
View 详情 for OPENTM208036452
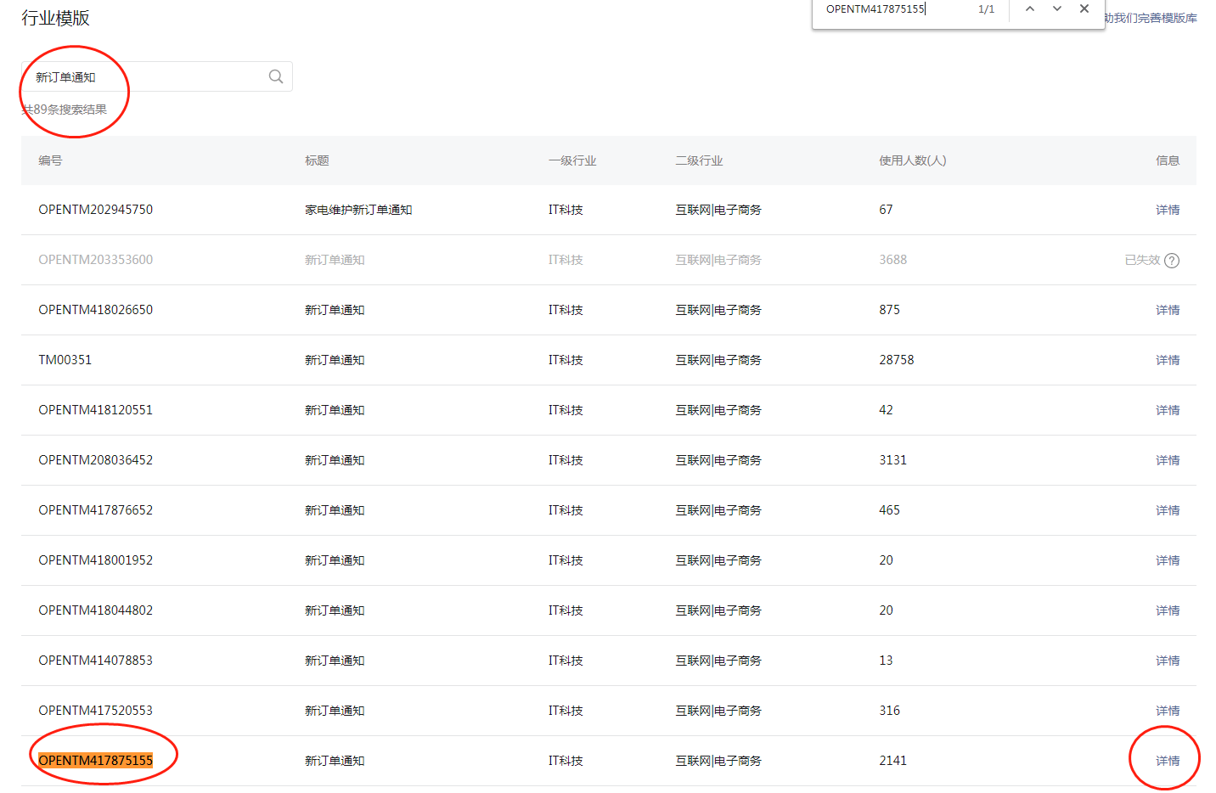pyautogui.click(x=1167, y=460)
